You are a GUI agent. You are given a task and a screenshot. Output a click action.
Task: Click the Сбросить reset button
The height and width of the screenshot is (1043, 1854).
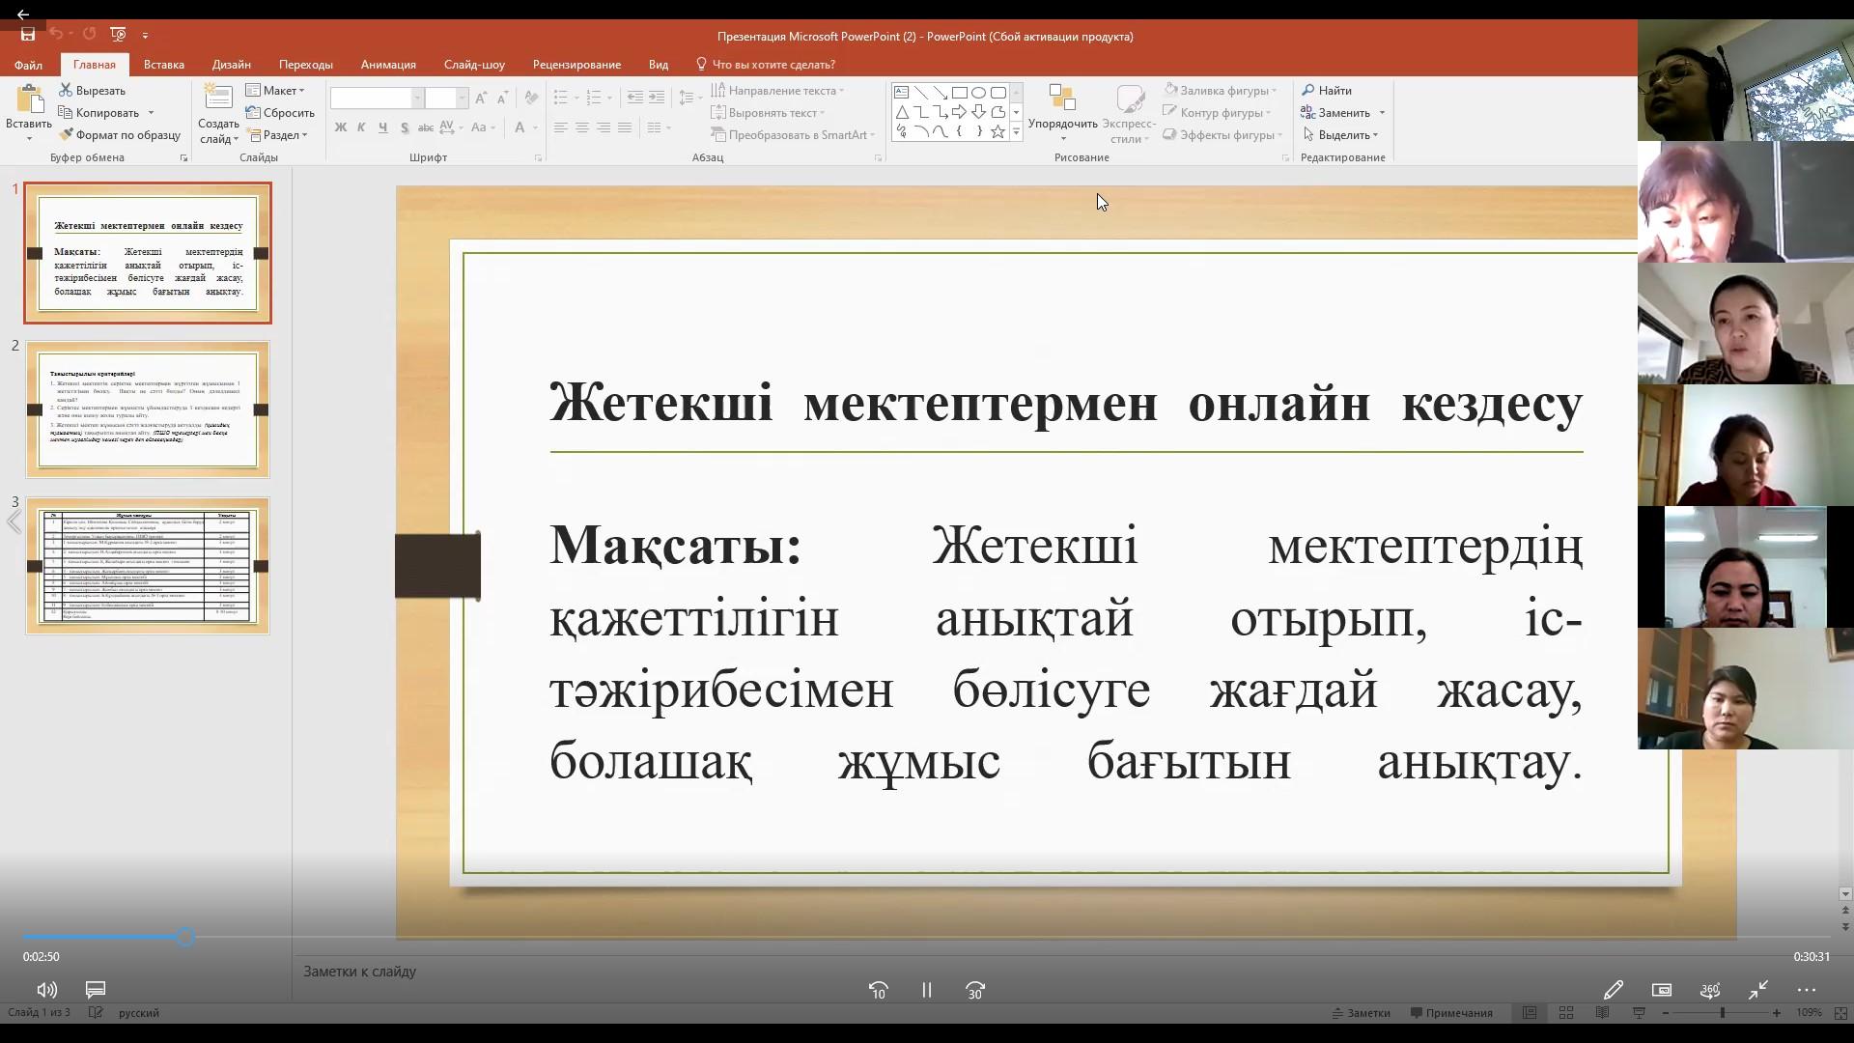tap(280, 113)
